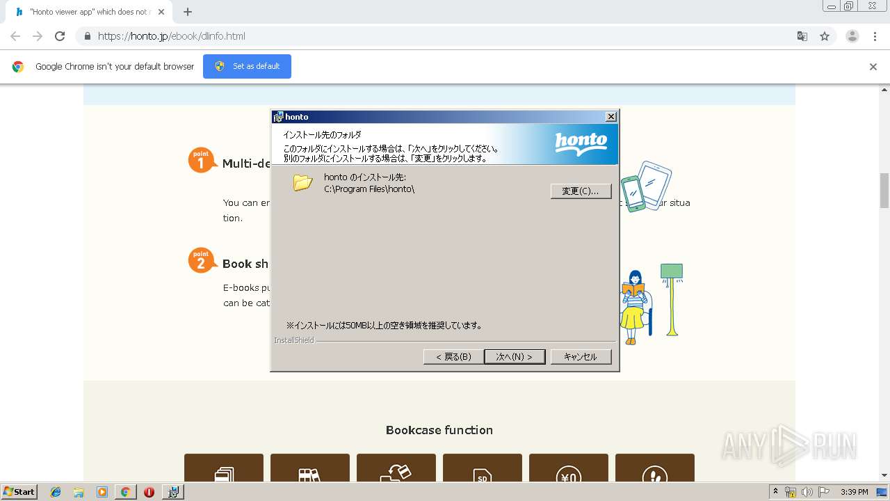Click the reading woman illustration
Viewport: 890px width, 501px height.
tap(637, 307)
